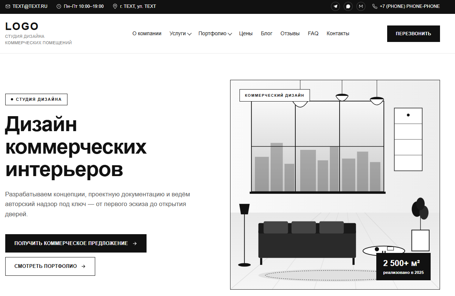
Task: Click the heading Дизайн коммерческих интерьеров
Action: pos(76,147)
